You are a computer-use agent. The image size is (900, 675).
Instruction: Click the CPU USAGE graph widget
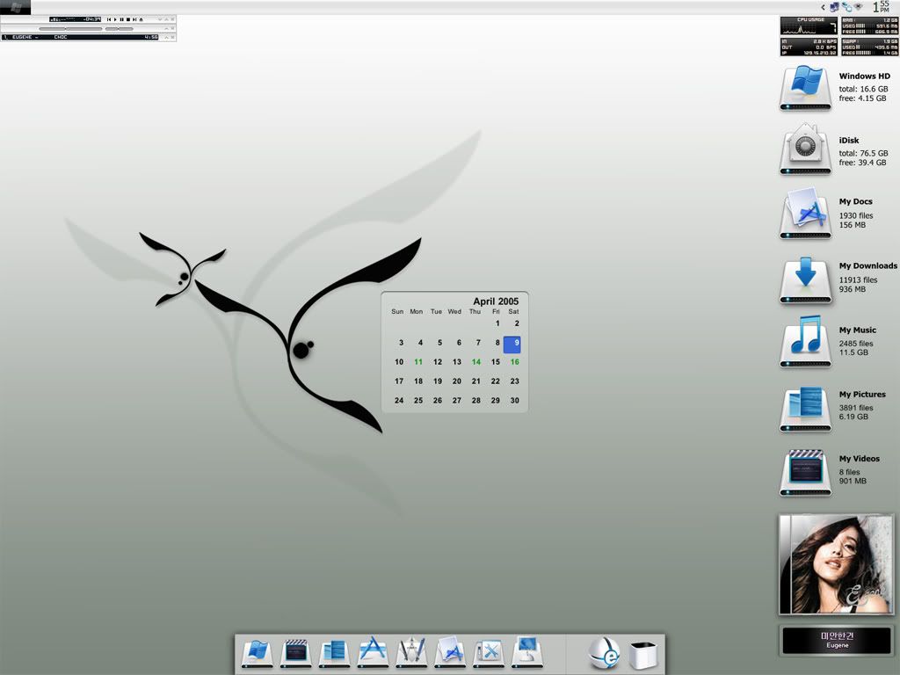point(809,25)
